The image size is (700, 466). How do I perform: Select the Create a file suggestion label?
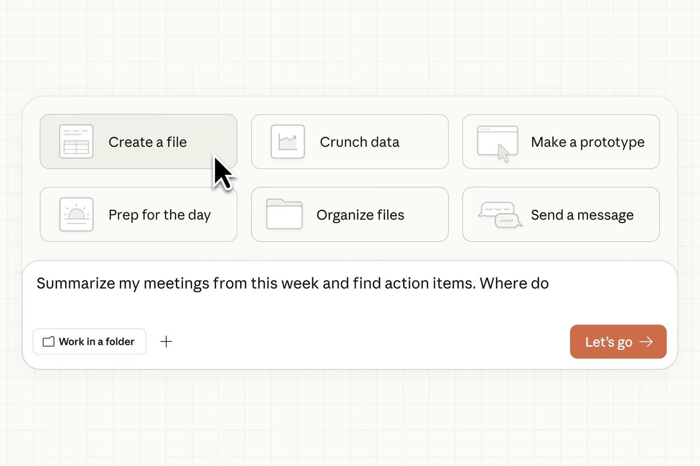tap(148, 142)
